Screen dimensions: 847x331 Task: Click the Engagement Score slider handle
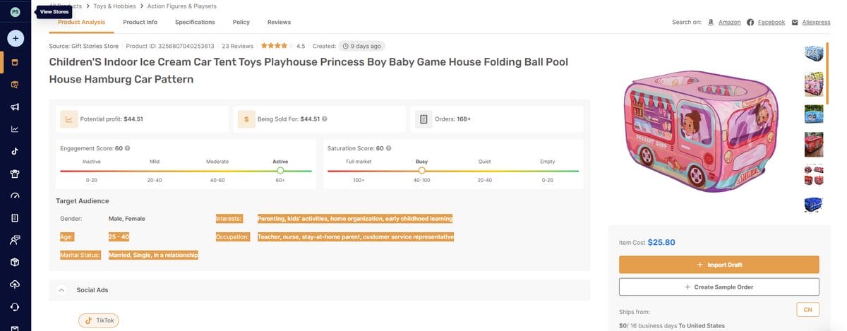click(x=280, y=171)
